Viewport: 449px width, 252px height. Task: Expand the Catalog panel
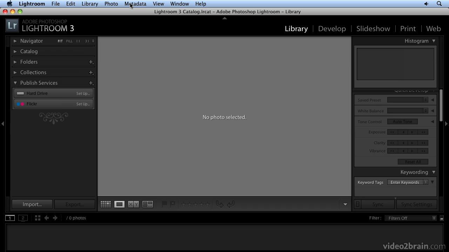point(15,51)
